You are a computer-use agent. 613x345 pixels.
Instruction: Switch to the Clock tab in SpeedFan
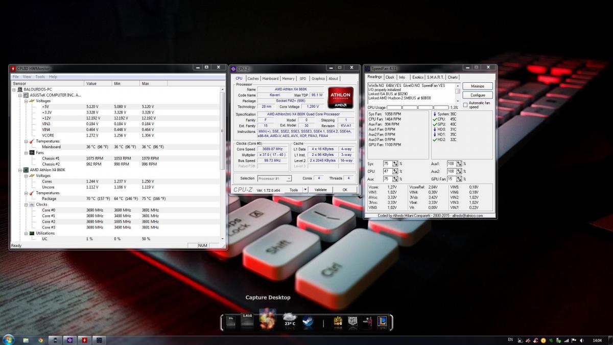pos(390,77)
